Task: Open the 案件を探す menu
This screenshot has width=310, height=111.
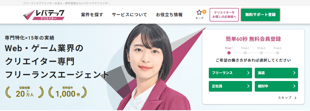Action: tap(92, 15)
